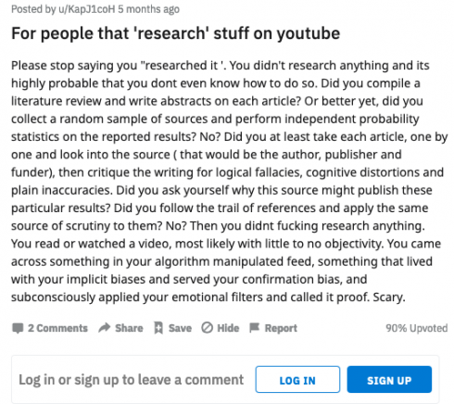Click the '90% Upvoted' indicator

click(416, 328)
